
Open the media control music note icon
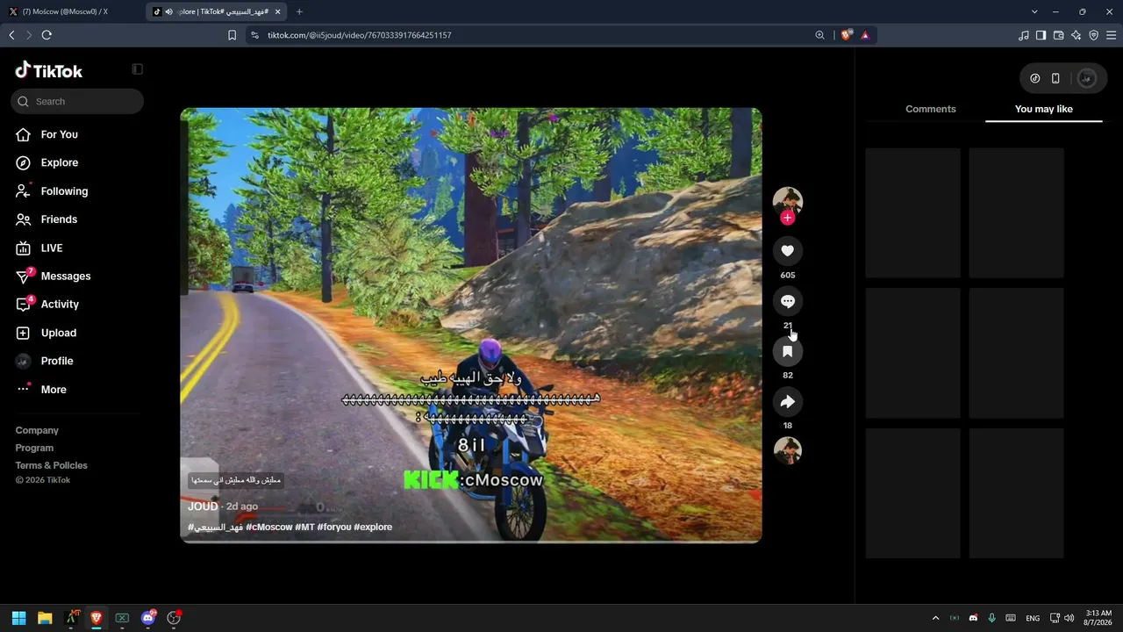click(x=1024, y=35)
